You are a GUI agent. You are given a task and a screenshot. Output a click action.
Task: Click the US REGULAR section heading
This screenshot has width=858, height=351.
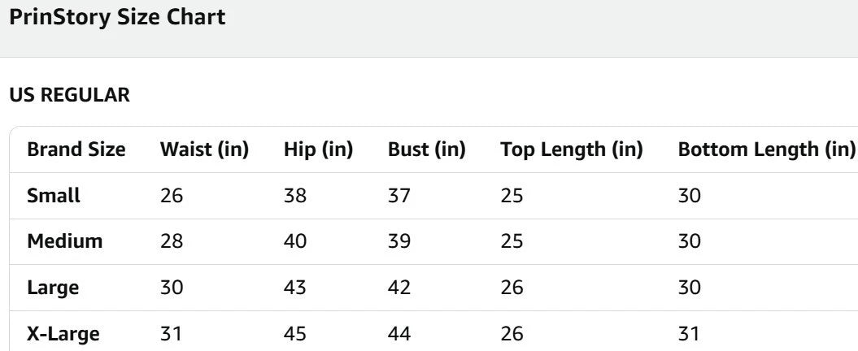[x=68, y=95]
